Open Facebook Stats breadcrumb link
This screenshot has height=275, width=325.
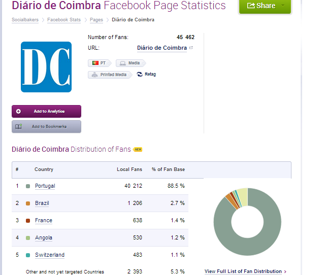pos(64,20)
